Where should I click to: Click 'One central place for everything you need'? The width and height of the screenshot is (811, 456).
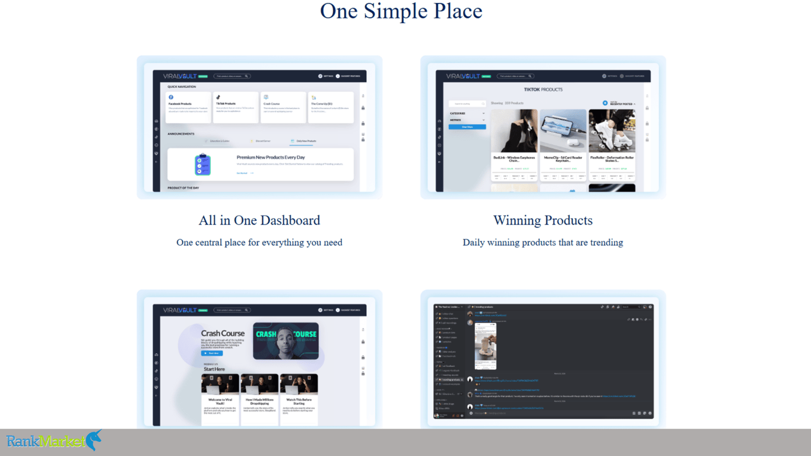tap(259, 242)
